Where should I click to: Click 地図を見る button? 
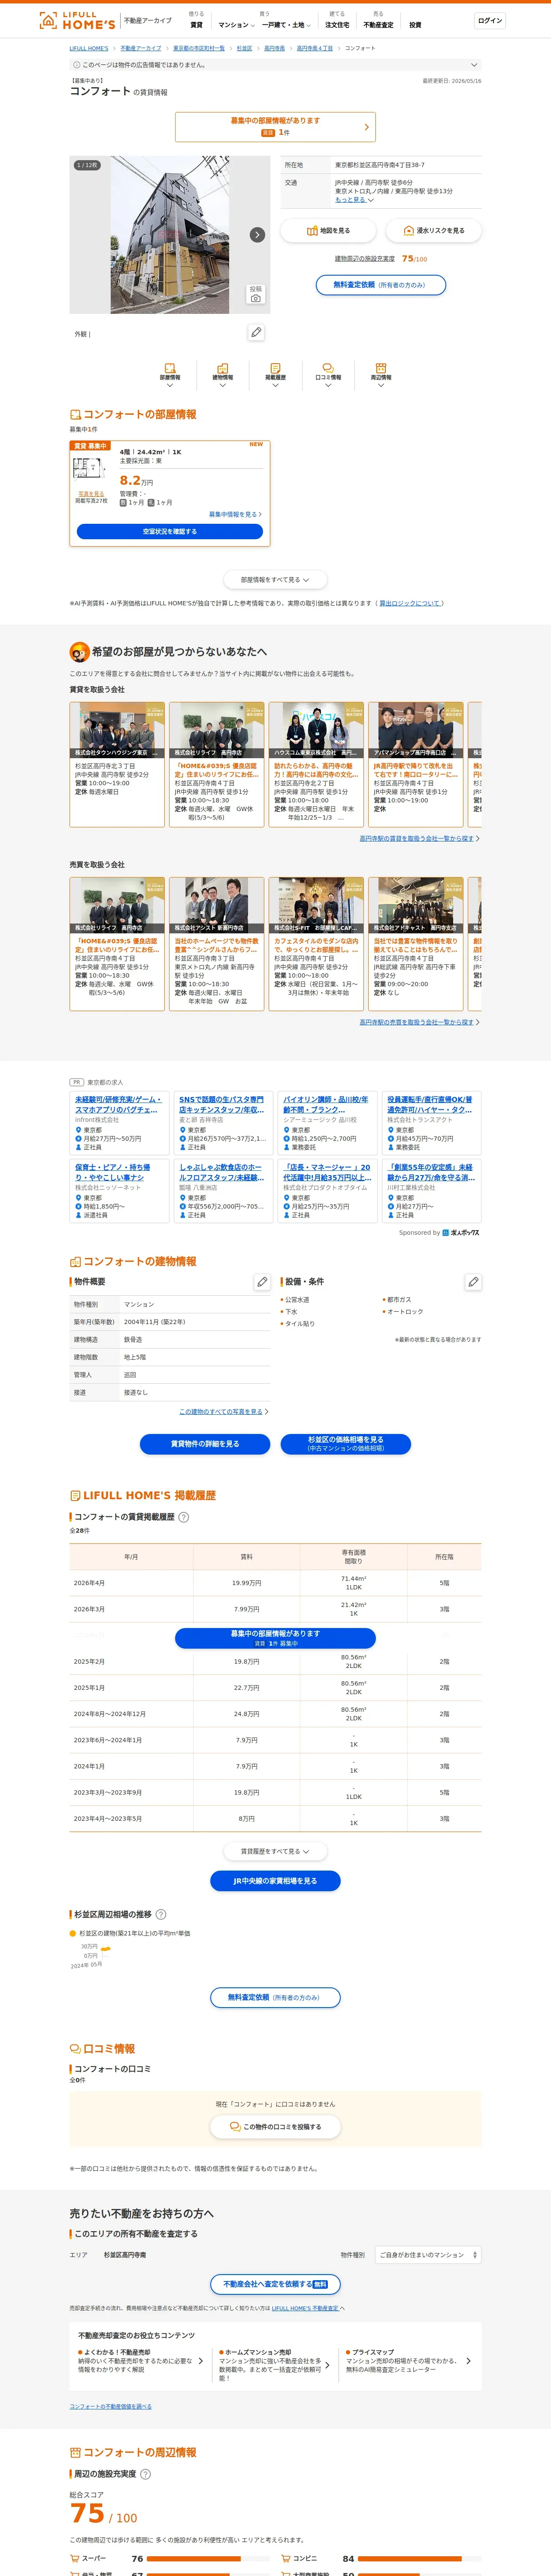point(327,231)
